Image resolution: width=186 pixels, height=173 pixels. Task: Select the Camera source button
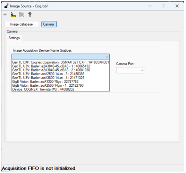pos(49,24)
